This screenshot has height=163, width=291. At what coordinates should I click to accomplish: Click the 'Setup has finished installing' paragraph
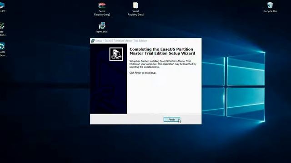coord(163,64)
